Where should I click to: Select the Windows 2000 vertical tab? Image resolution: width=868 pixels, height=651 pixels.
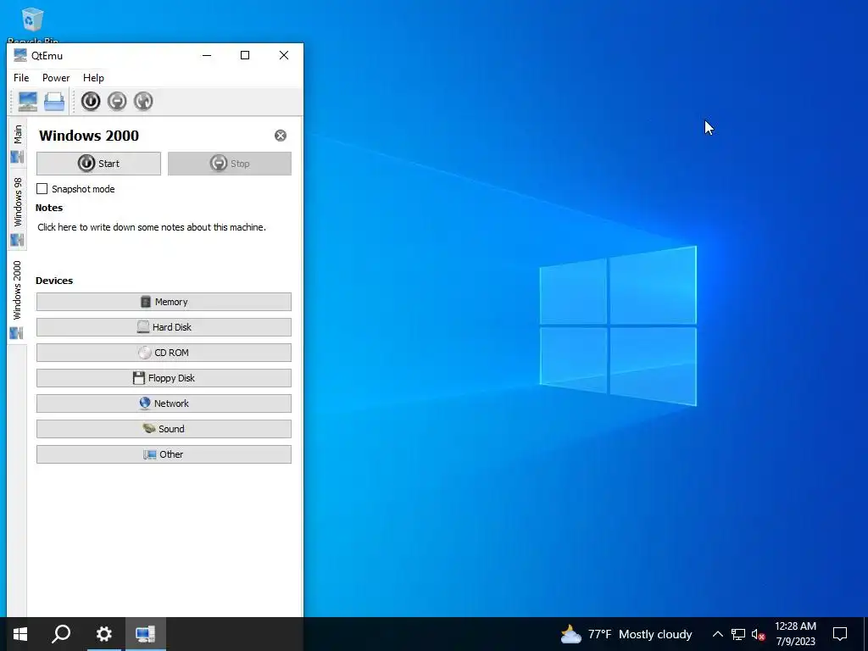[x=17, y=299]
